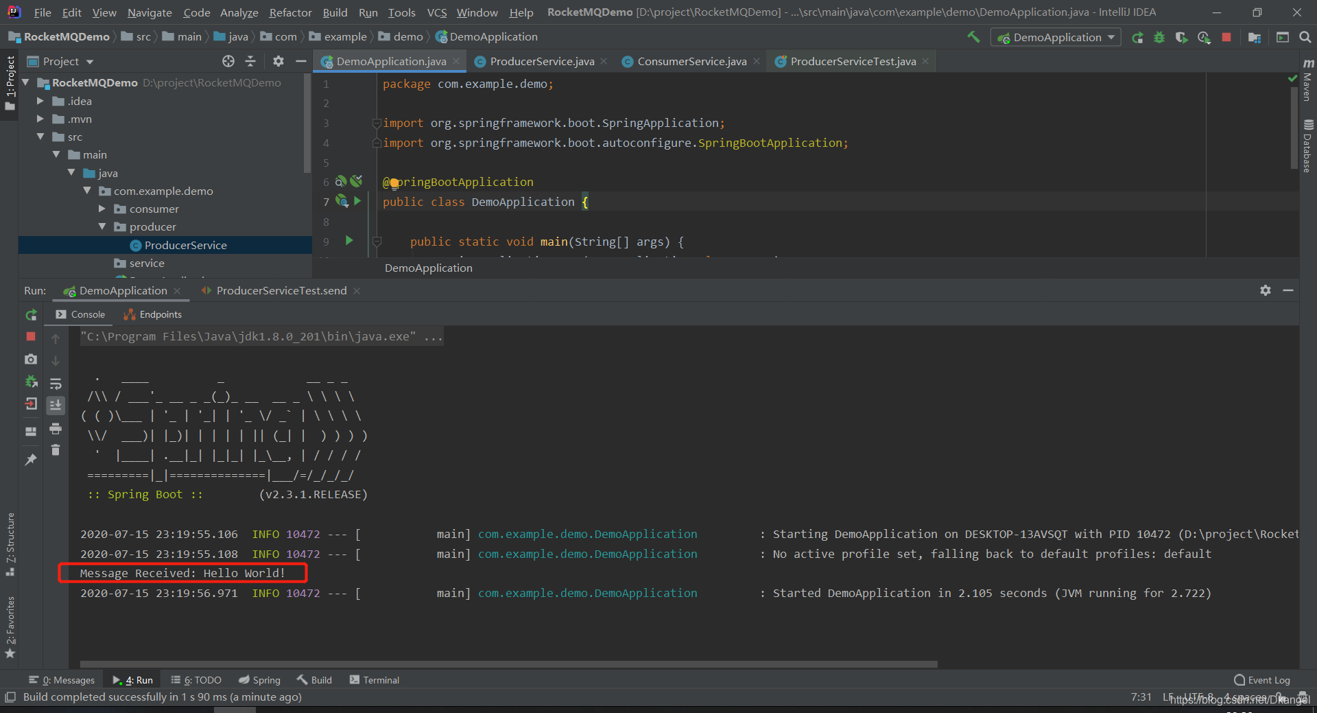Image resolution: width=1317 pixels, height=713 pixels.
Task: Switch to ProducerService.java tab
Action: [x=541, y=62]
